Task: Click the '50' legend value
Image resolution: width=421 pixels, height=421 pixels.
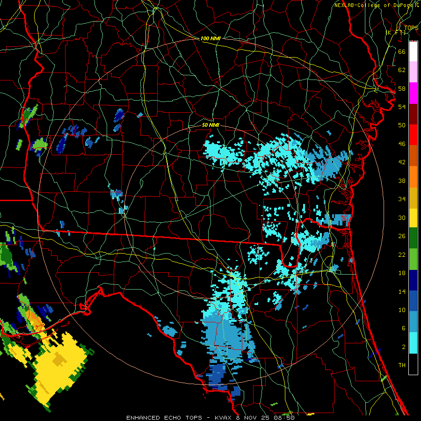Action: (402, 125)
